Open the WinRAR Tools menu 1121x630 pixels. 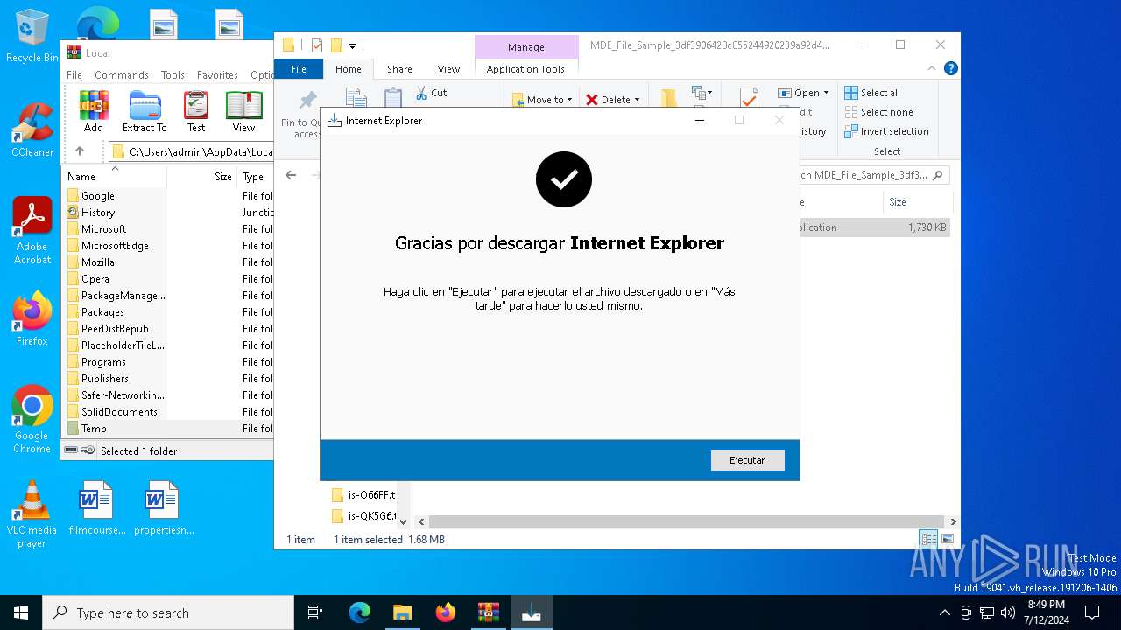pyautogui.click(x=173, y=75)
